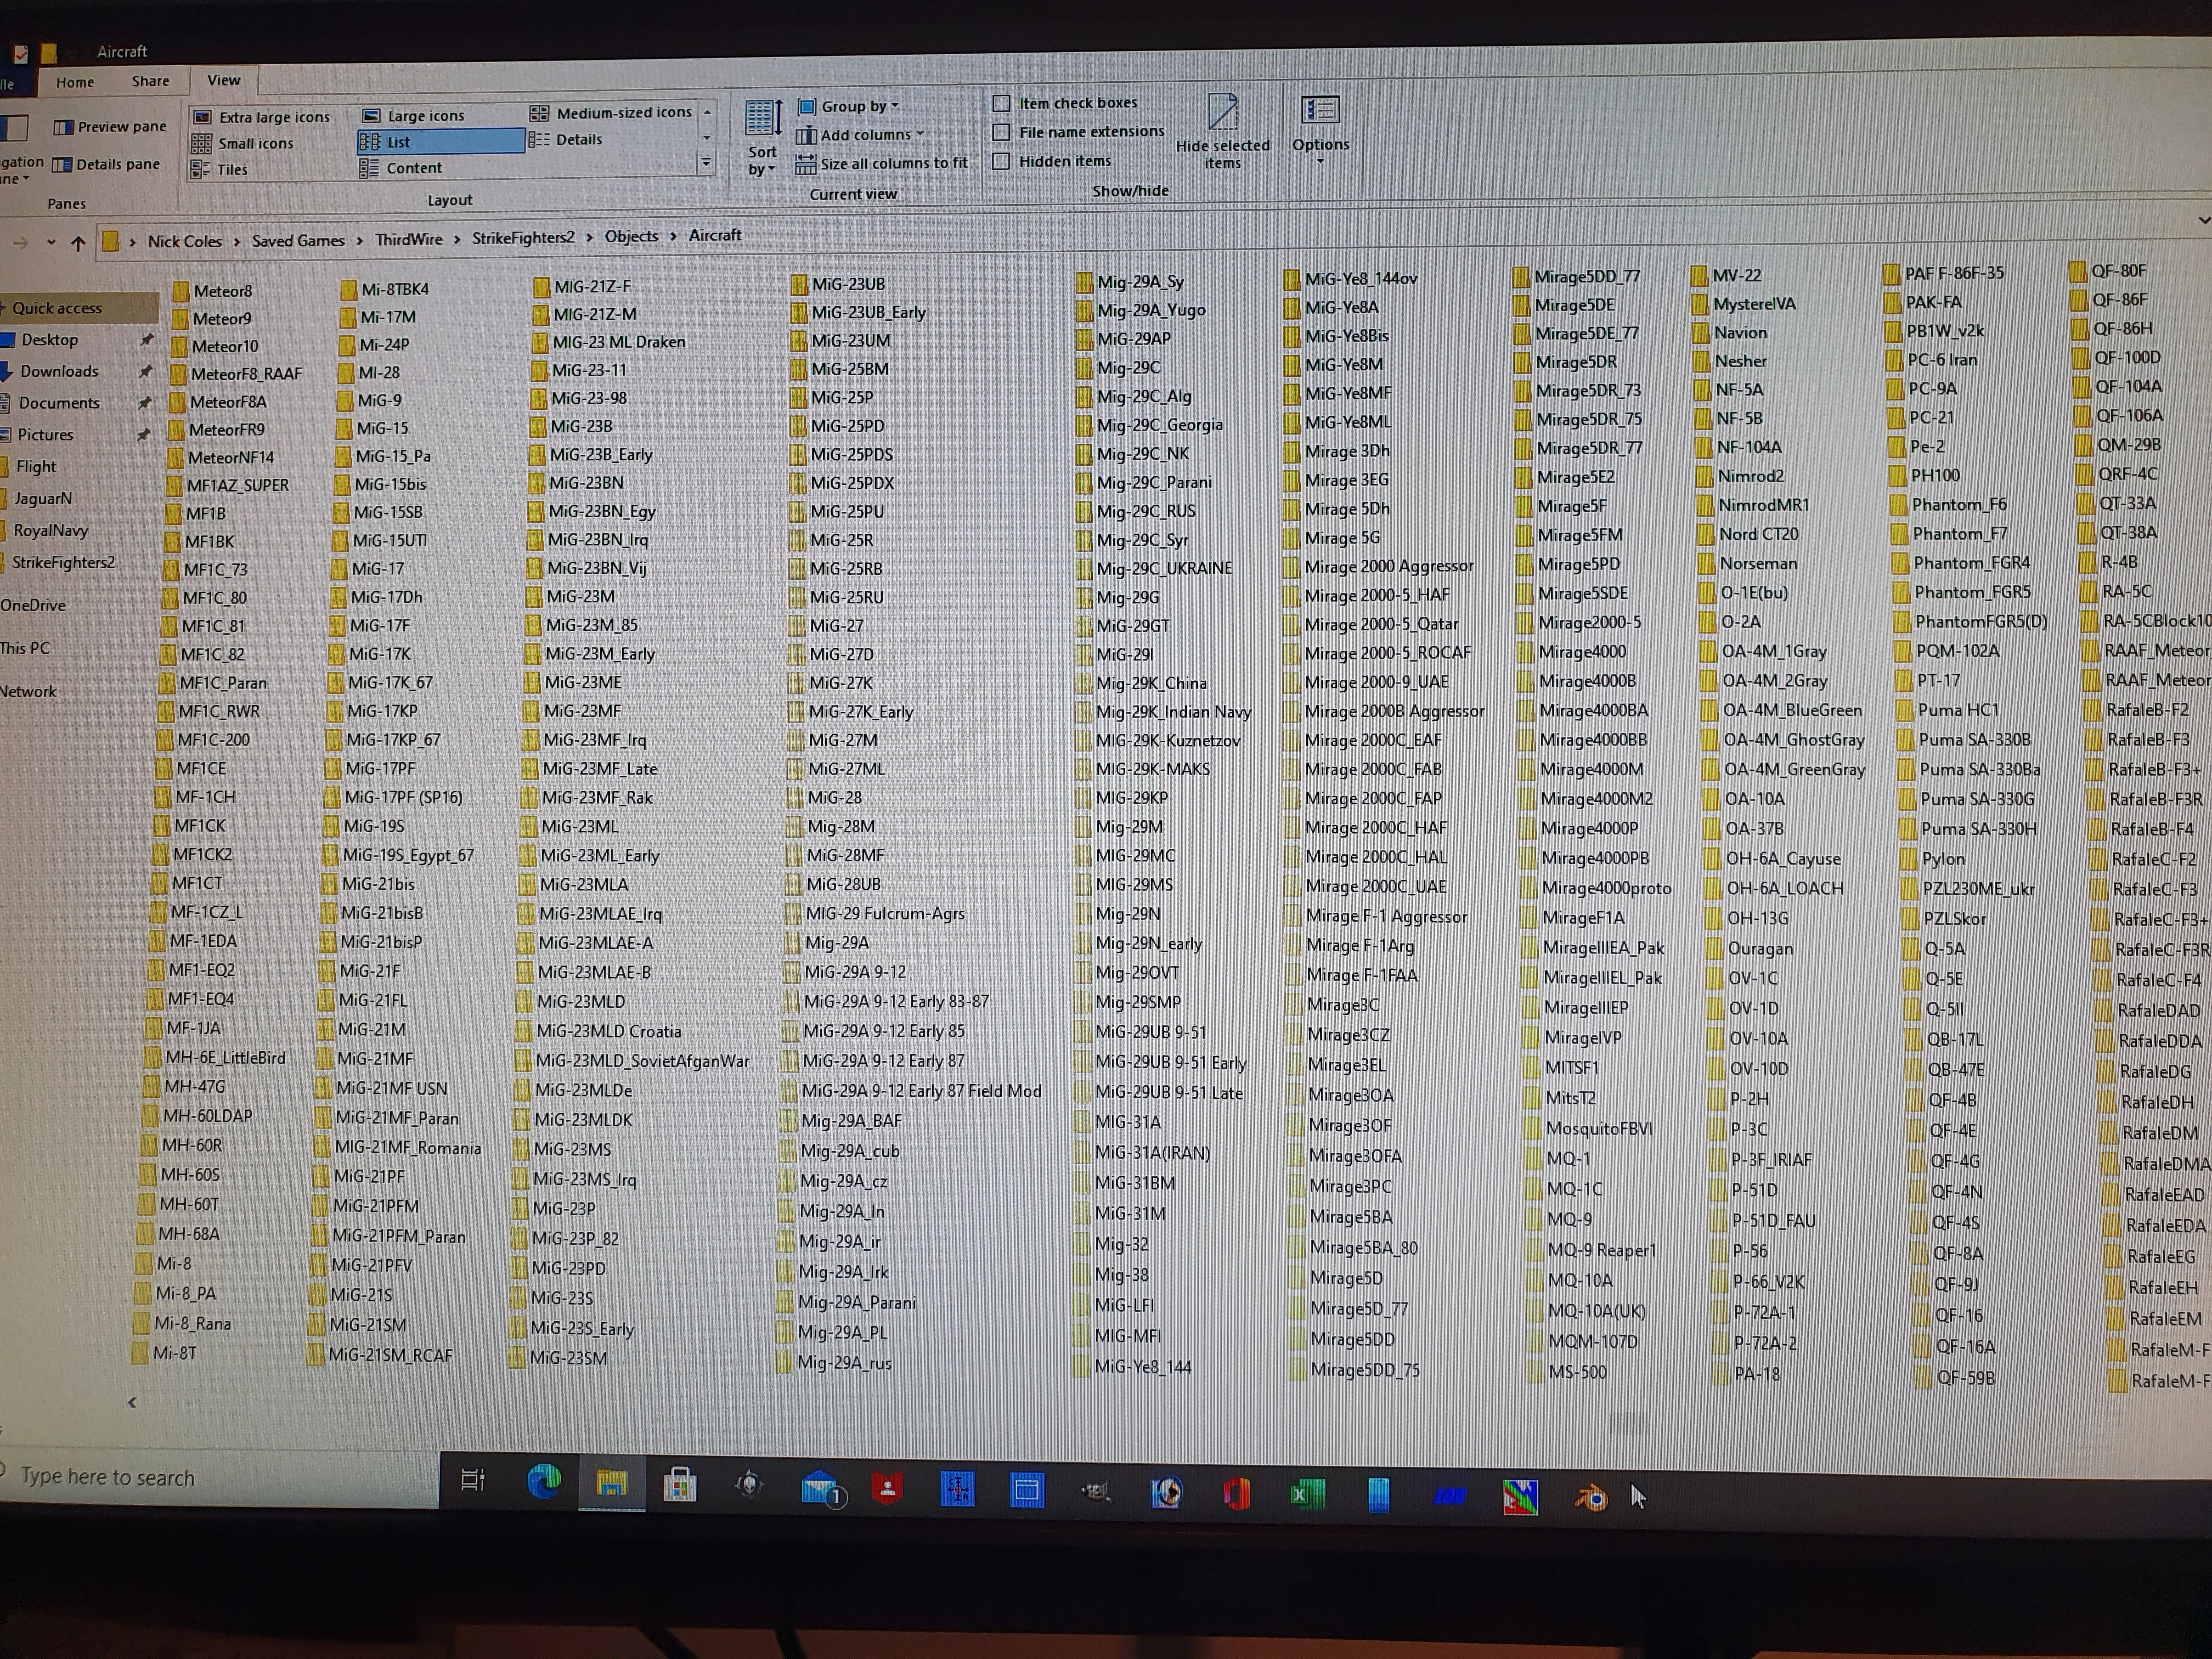Image resolution: width=2212 pixels, height=1659 pixels.
Task: Click Size all columns to fit
Action: tap(882, 163)
